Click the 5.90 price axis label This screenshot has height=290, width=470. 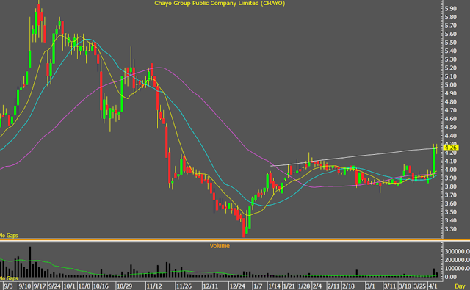pos(451,9)
